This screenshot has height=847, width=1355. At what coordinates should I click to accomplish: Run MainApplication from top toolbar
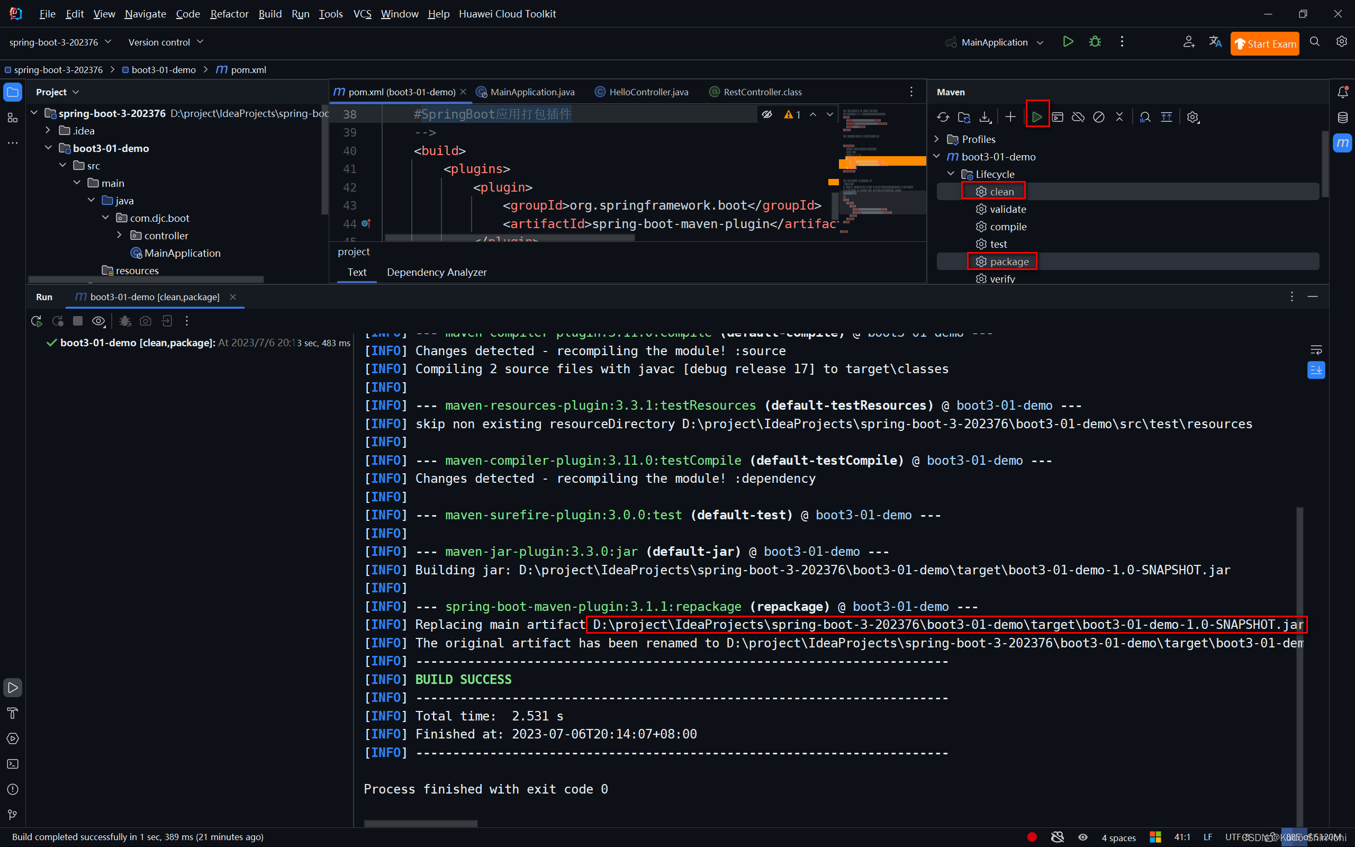pyautogui.click(x=1068, y=42)
